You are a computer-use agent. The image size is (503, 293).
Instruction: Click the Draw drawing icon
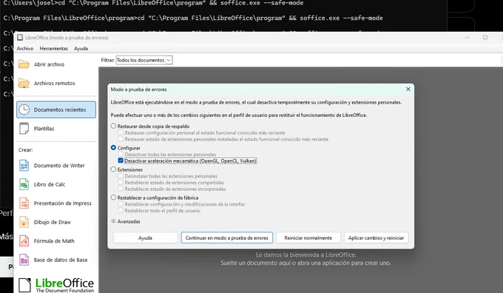pos(24,222)
